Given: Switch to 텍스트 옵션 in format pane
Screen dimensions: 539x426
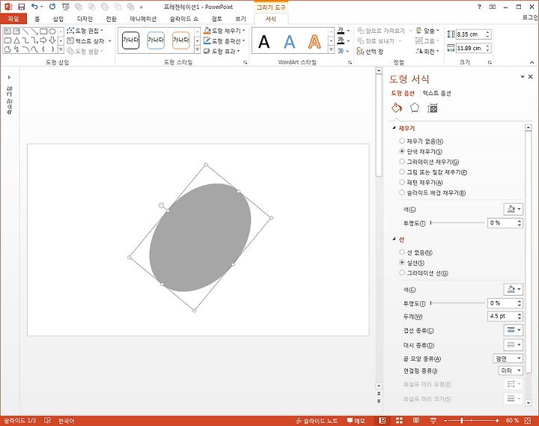Looking at the screenshot, I should click(436, 93).
